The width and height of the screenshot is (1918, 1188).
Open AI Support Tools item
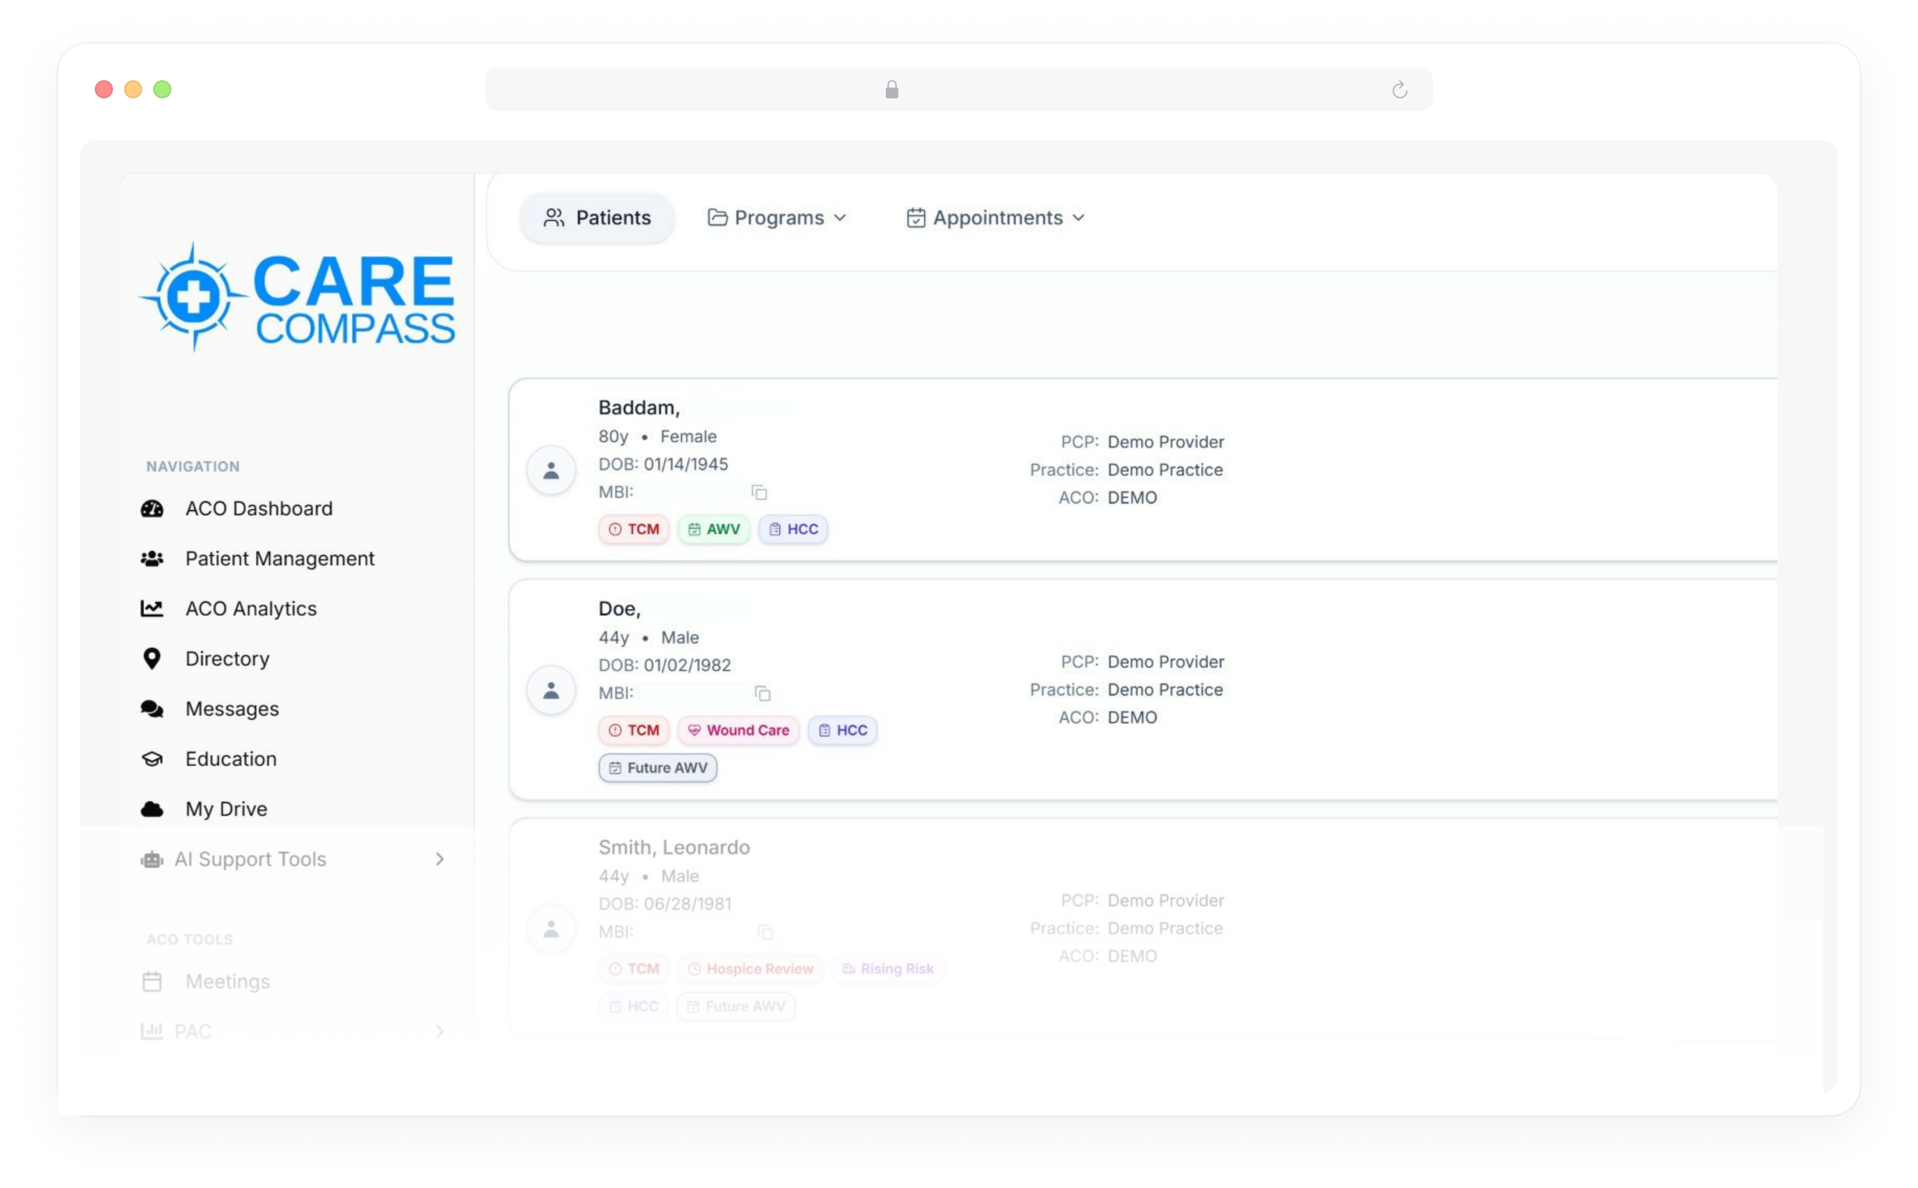tap(292, 860)
